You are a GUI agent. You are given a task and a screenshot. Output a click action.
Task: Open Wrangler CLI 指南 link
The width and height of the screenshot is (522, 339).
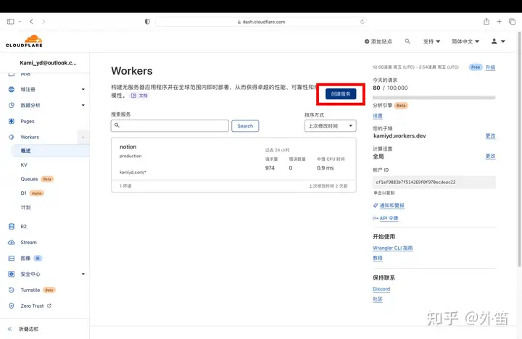[392, 248]
